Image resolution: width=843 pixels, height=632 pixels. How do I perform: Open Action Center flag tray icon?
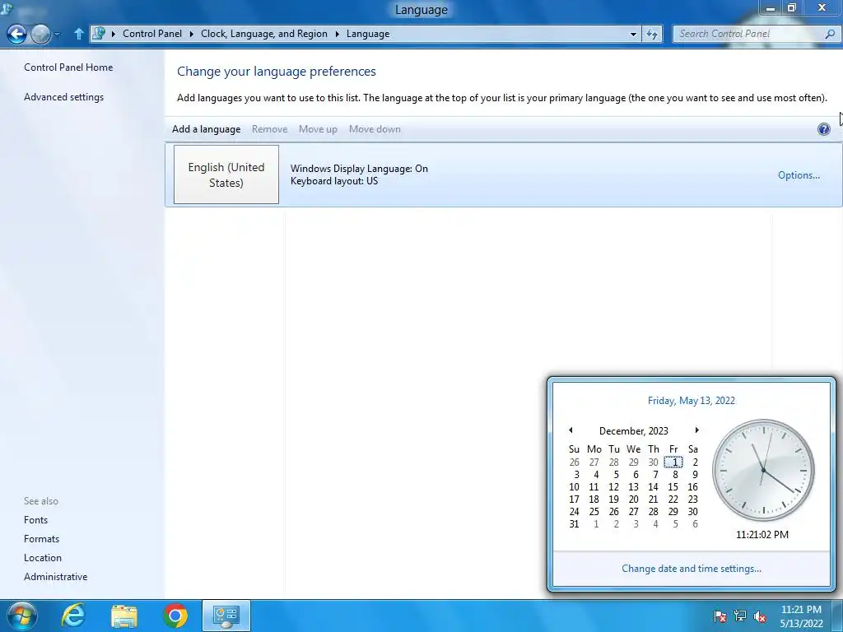coord(720,616)
